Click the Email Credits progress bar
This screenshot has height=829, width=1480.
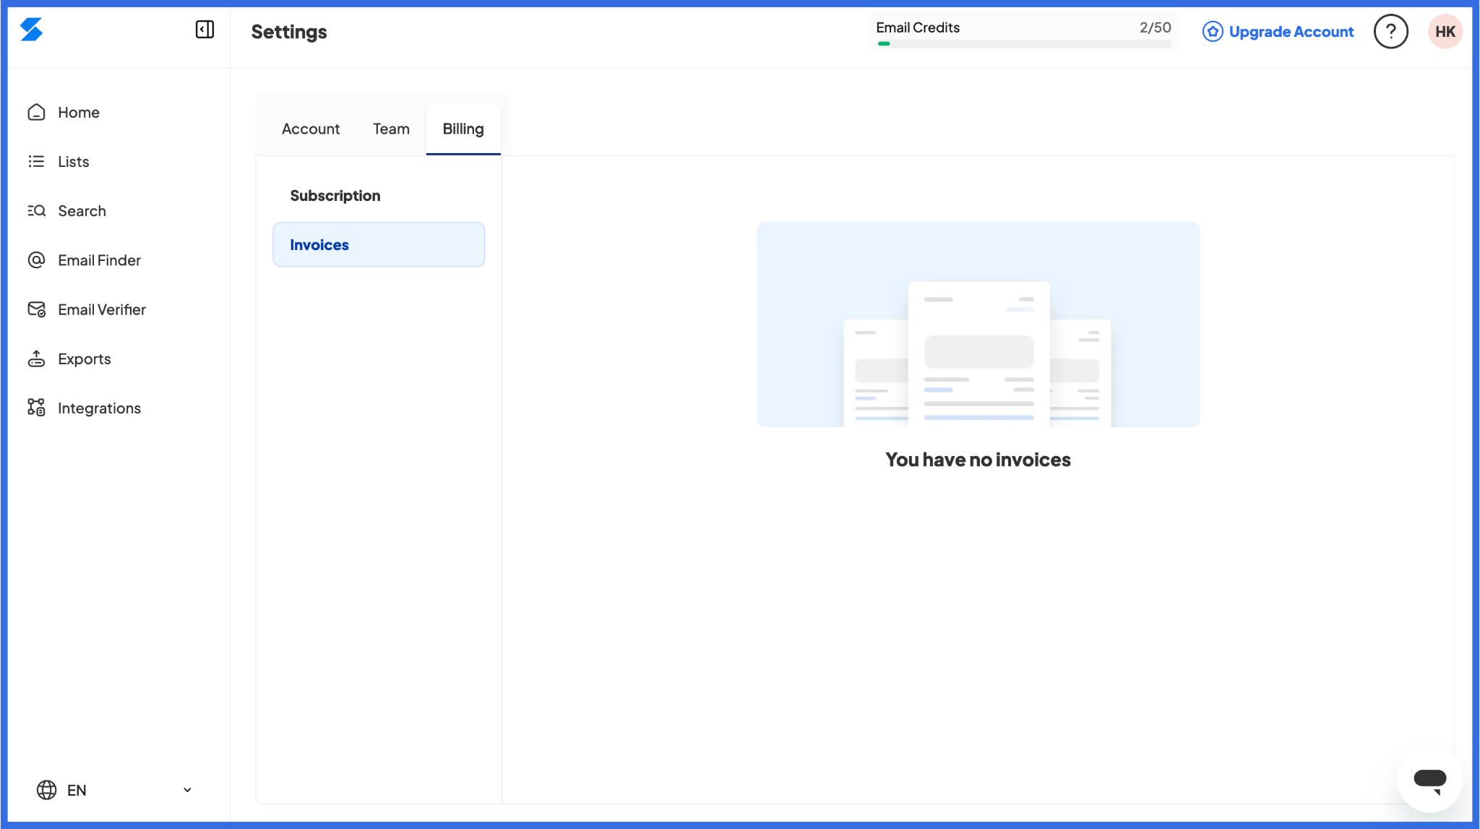pyautogui.click(x=1024, y=43)
